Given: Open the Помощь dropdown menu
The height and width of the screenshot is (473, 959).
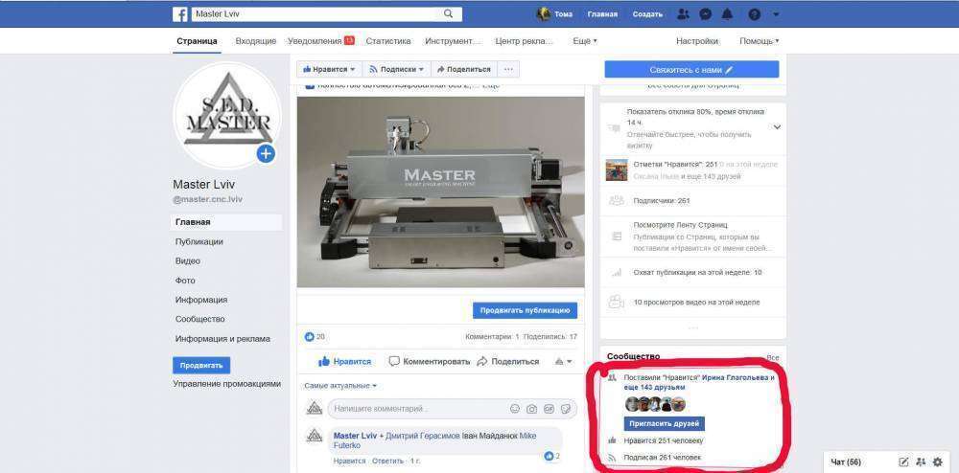Looking at the screenshot, I should (x=759, y=41).
